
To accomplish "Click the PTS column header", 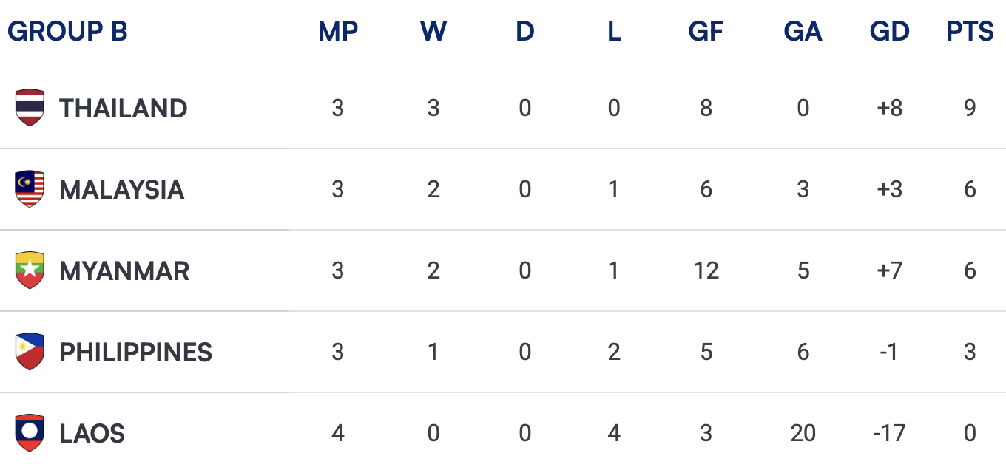I will pos(970,32).
